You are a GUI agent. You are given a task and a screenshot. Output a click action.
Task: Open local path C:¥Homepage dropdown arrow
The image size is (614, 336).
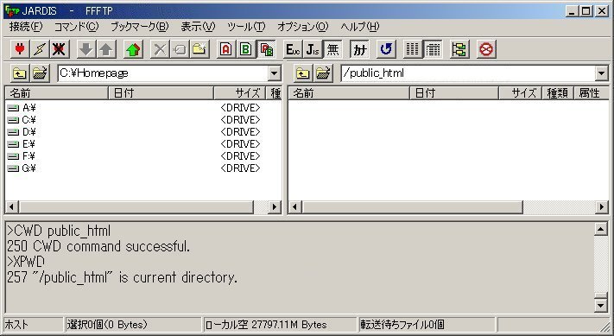click(275, 73)
